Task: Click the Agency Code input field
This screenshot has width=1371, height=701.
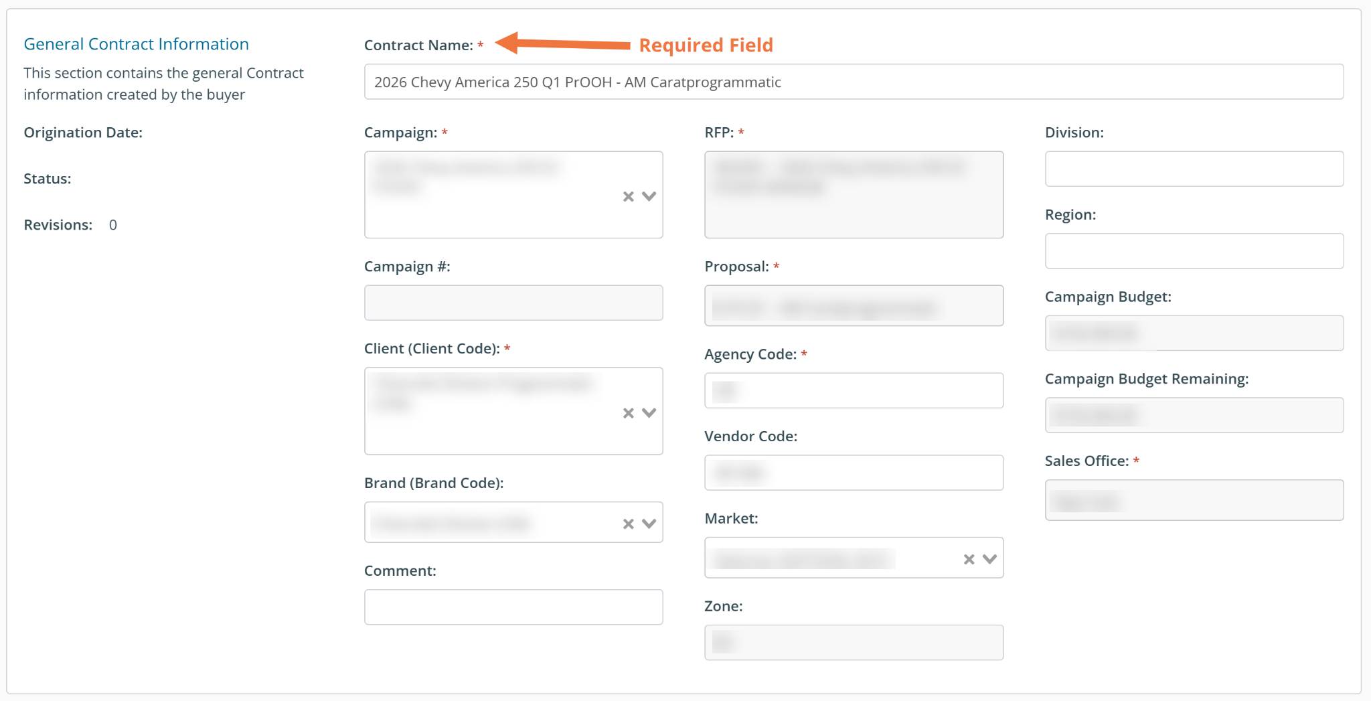Action: 854,390
